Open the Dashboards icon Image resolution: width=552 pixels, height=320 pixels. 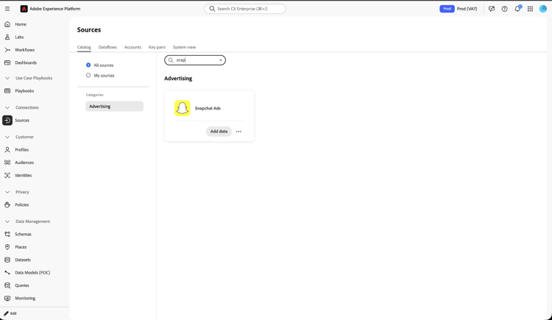coord(7,63)
